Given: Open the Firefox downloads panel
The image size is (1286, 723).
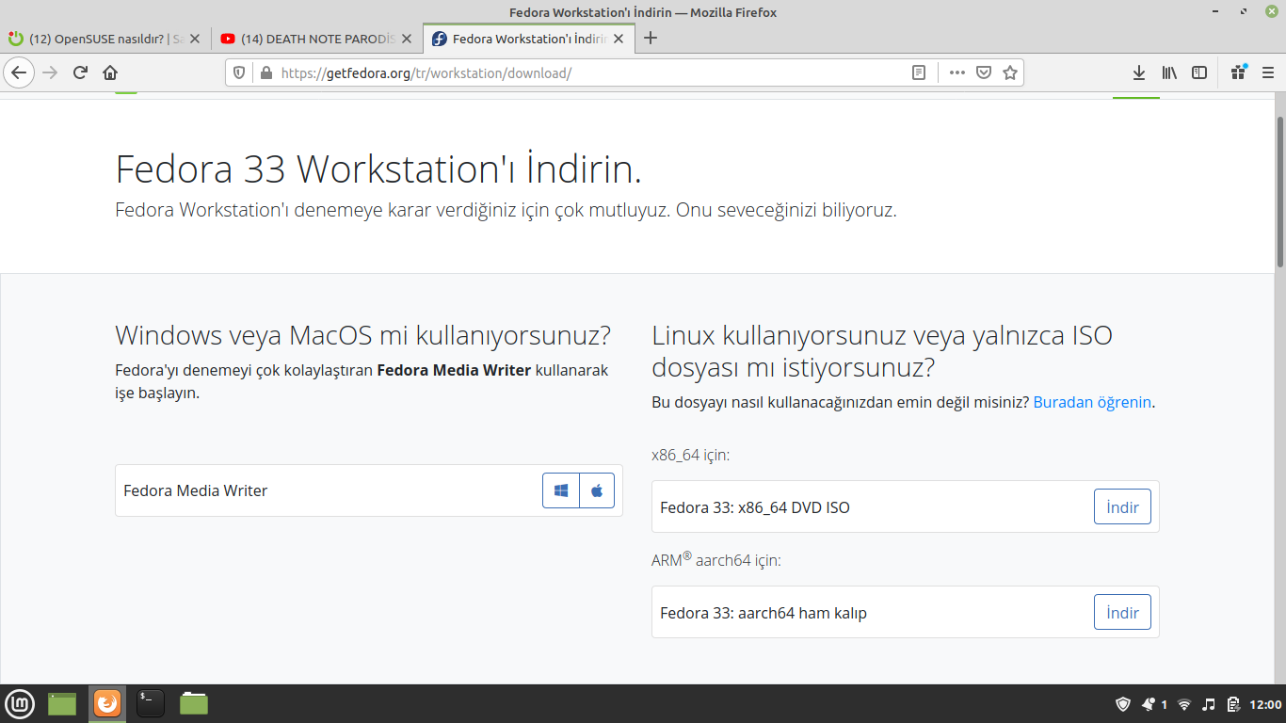Looking at the screenshot, I should (1138, 72).
